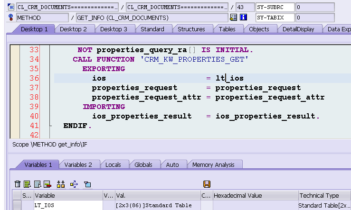Click ENDIF statement on line 41
This screenshot has width=351, height=210.
point(77,126)
